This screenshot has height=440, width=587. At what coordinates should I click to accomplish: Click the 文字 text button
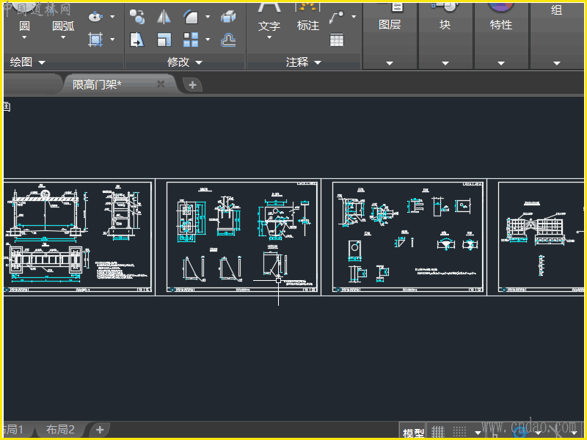point(269,26)
